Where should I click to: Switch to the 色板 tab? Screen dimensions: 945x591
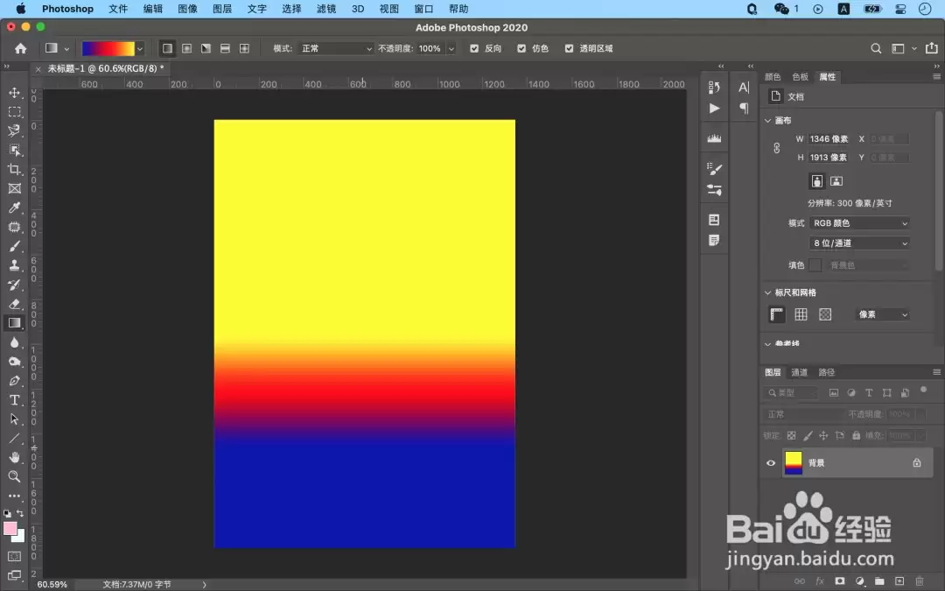pyautogui.click(x=800, y=76)
